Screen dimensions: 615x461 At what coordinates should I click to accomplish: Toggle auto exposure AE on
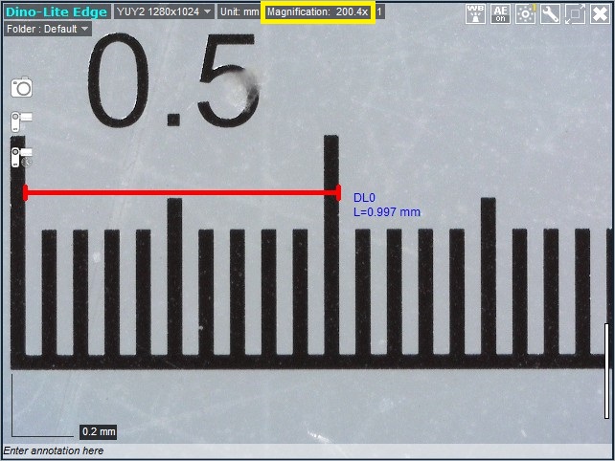500,13
